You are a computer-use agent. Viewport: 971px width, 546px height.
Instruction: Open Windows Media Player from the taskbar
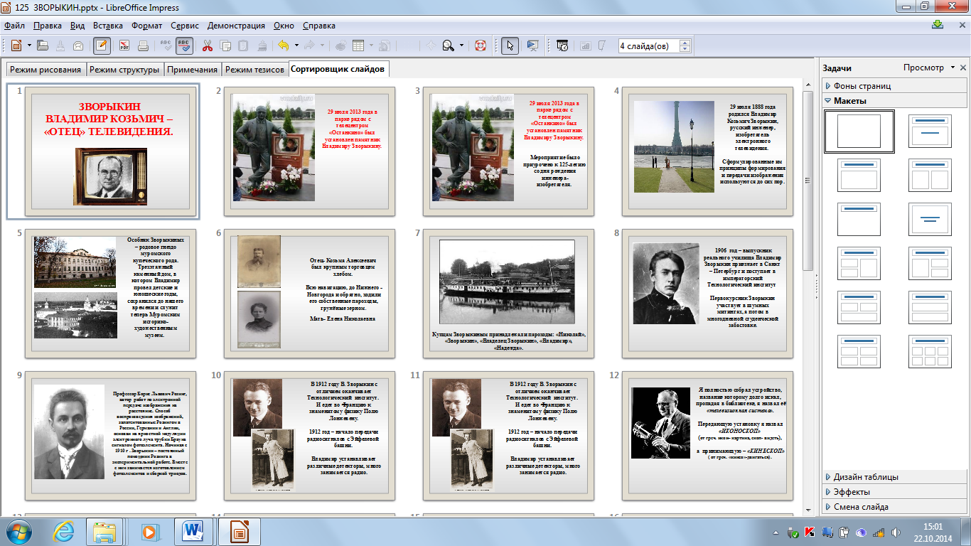(149, 532)
